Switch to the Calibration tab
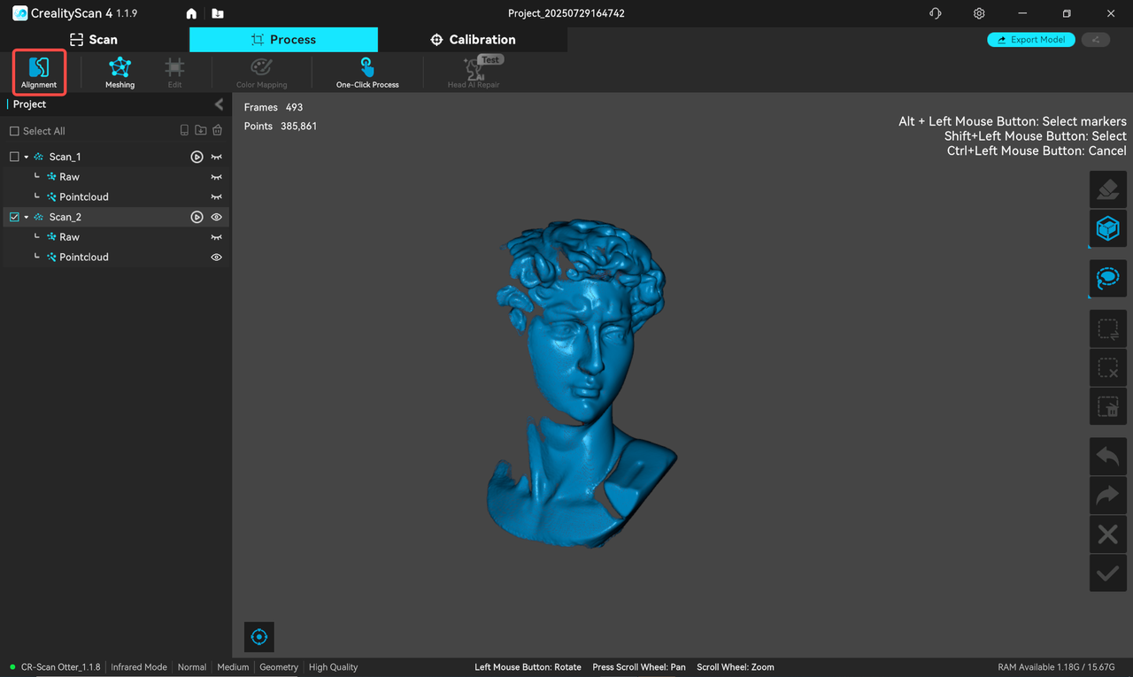This screenshot has width=1133, height=677. pos(473,40)
